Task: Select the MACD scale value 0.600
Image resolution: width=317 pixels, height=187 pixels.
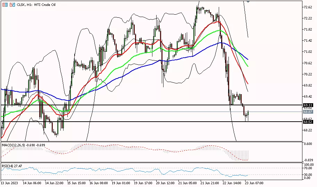Action: (308, 144)
